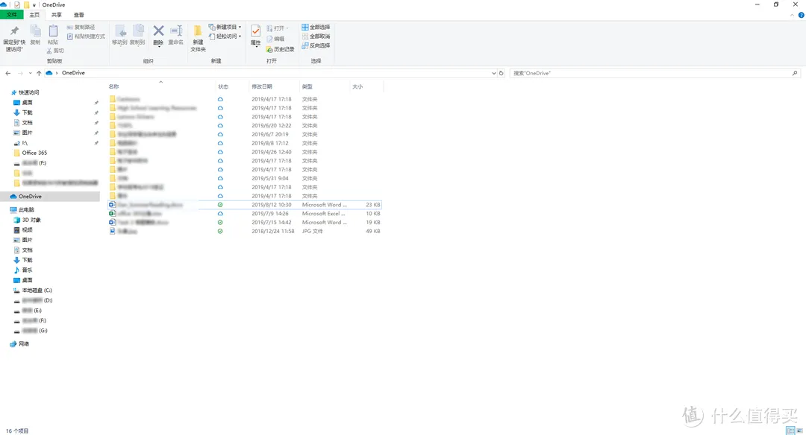Switch to the 查看 ribbon tab
Viewport: 806px width, 435px height.
click(78, 15)
